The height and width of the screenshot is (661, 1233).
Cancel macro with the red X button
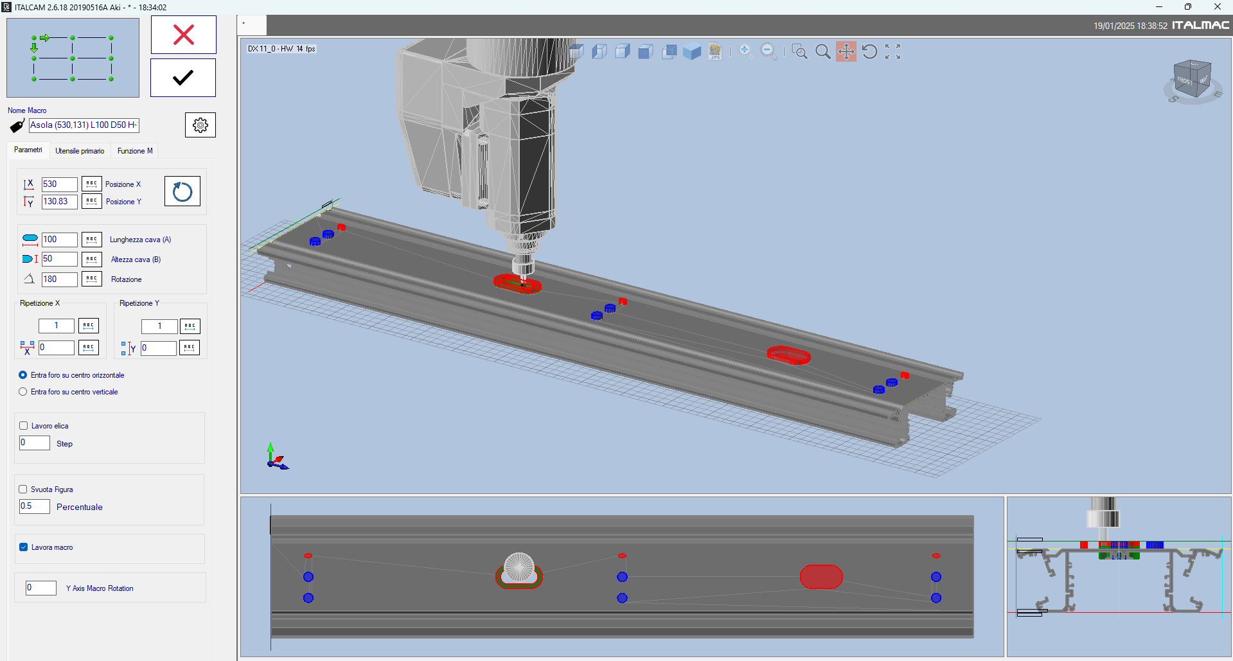coord(183,35)
